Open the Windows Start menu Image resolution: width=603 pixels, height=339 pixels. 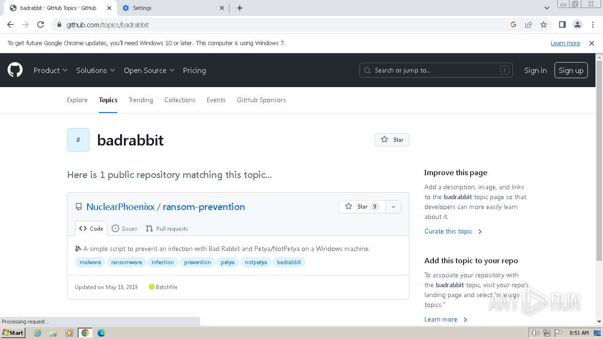pos(13,333)
